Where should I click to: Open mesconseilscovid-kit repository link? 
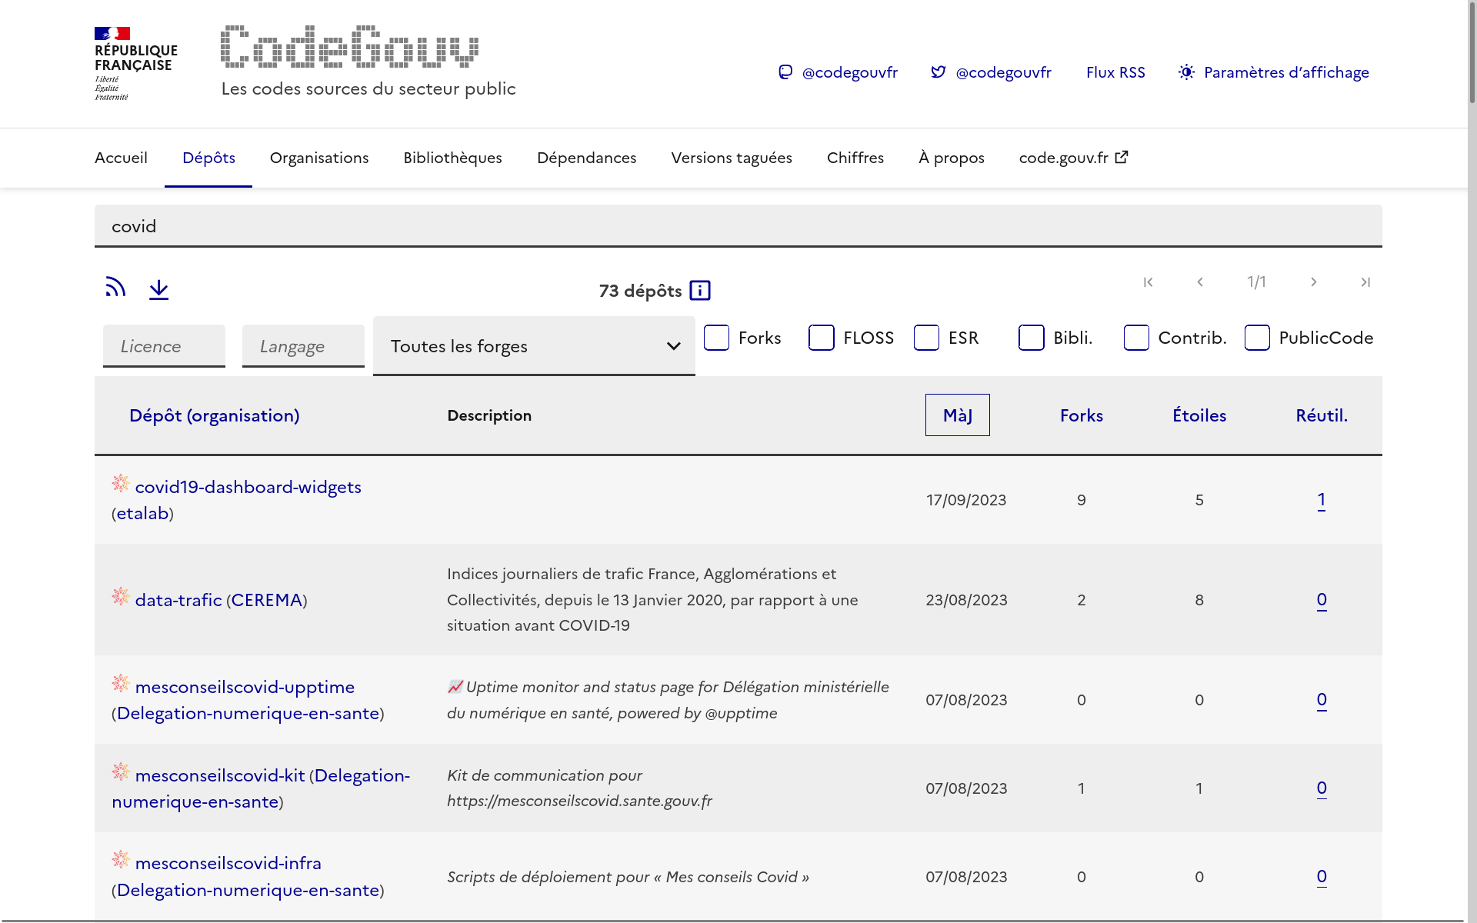coord(220,775)
